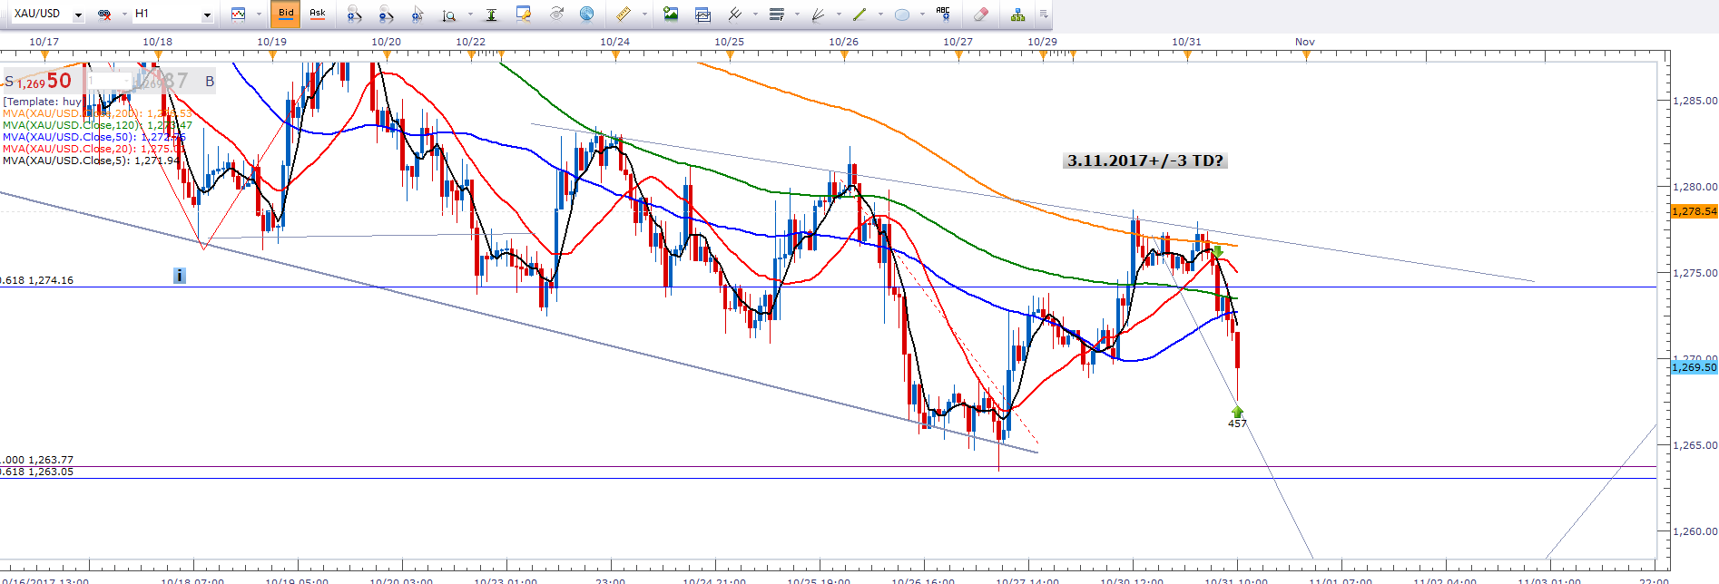
Task: Click the zoom out magnifier icon
Action: click(x=386, y=15)
